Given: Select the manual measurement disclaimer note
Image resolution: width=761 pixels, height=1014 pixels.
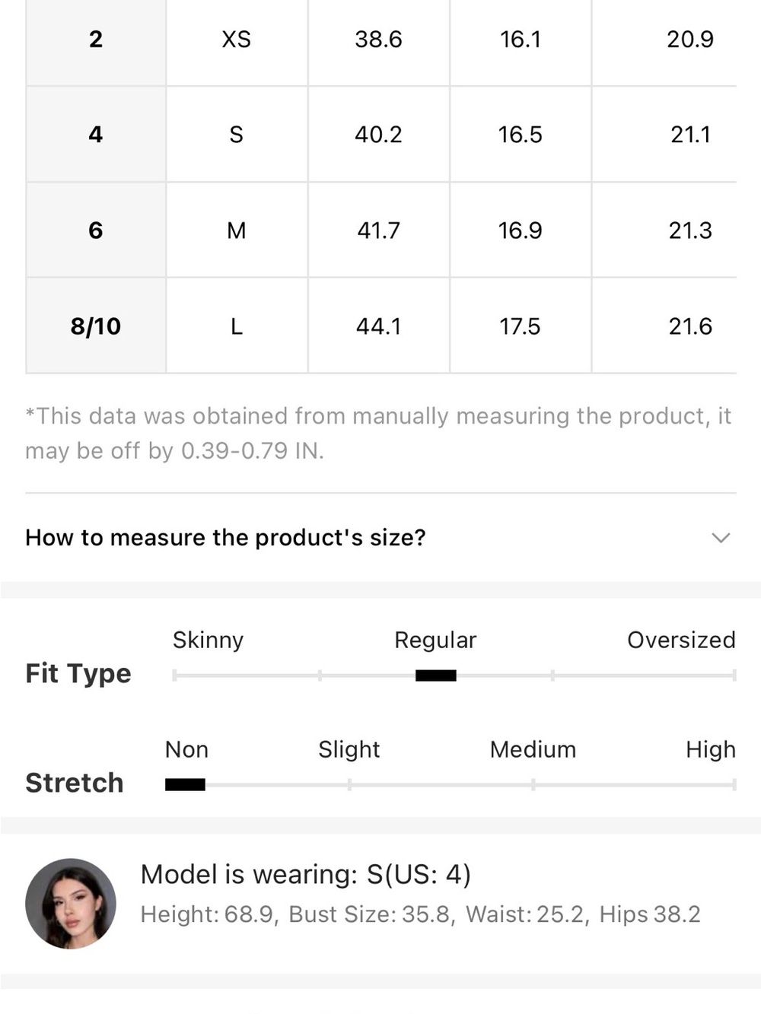Looking at the screenshot, I should point(378,433).
